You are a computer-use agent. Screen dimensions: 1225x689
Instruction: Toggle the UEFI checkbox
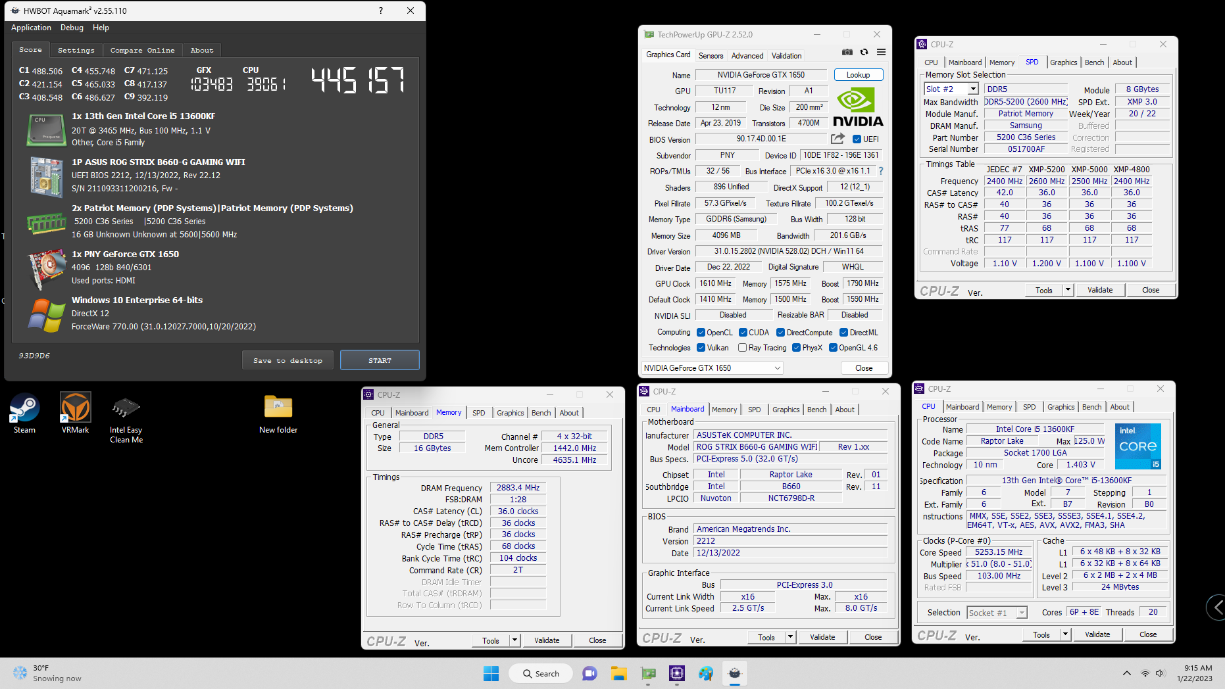coord(857,139)
